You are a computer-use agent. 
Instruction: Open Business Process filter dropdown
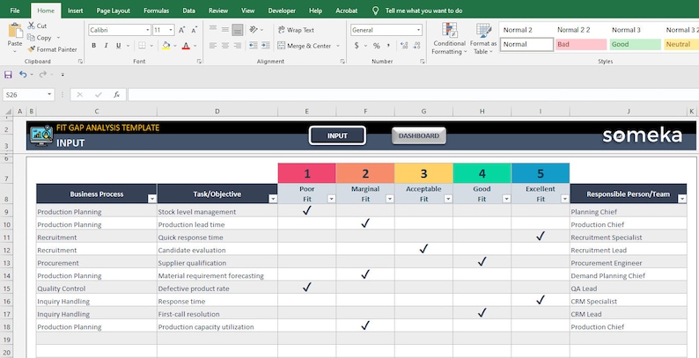coord(152,199)
